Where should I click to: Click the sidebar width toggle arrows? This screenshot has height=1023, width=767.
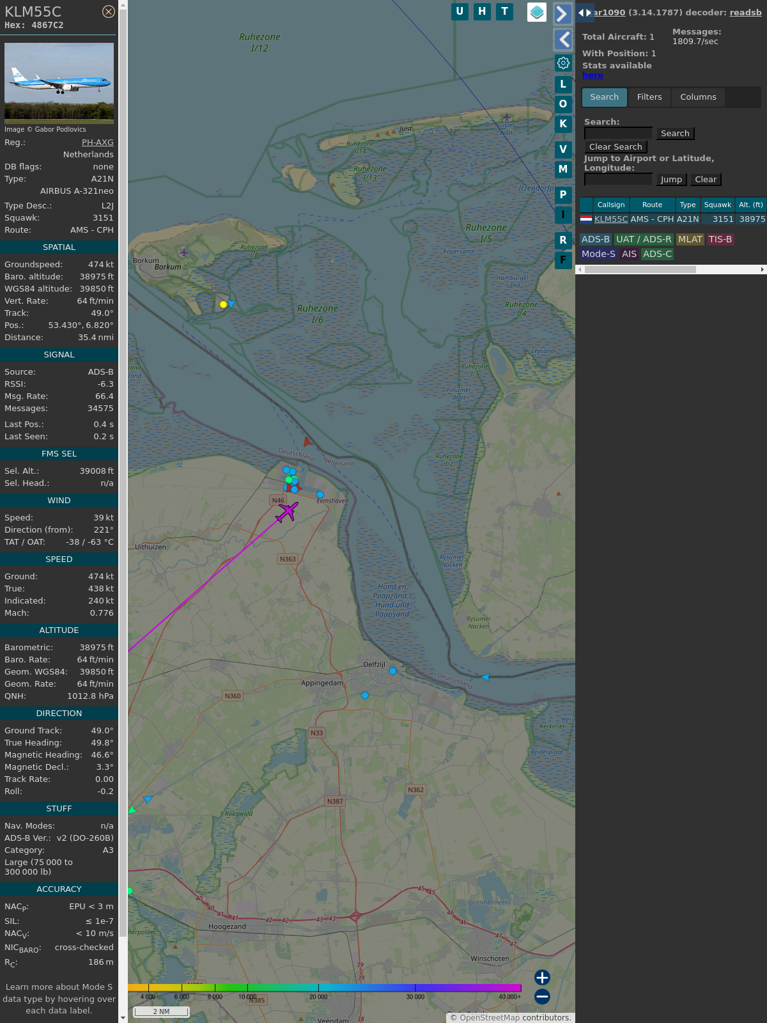point(585,13)
